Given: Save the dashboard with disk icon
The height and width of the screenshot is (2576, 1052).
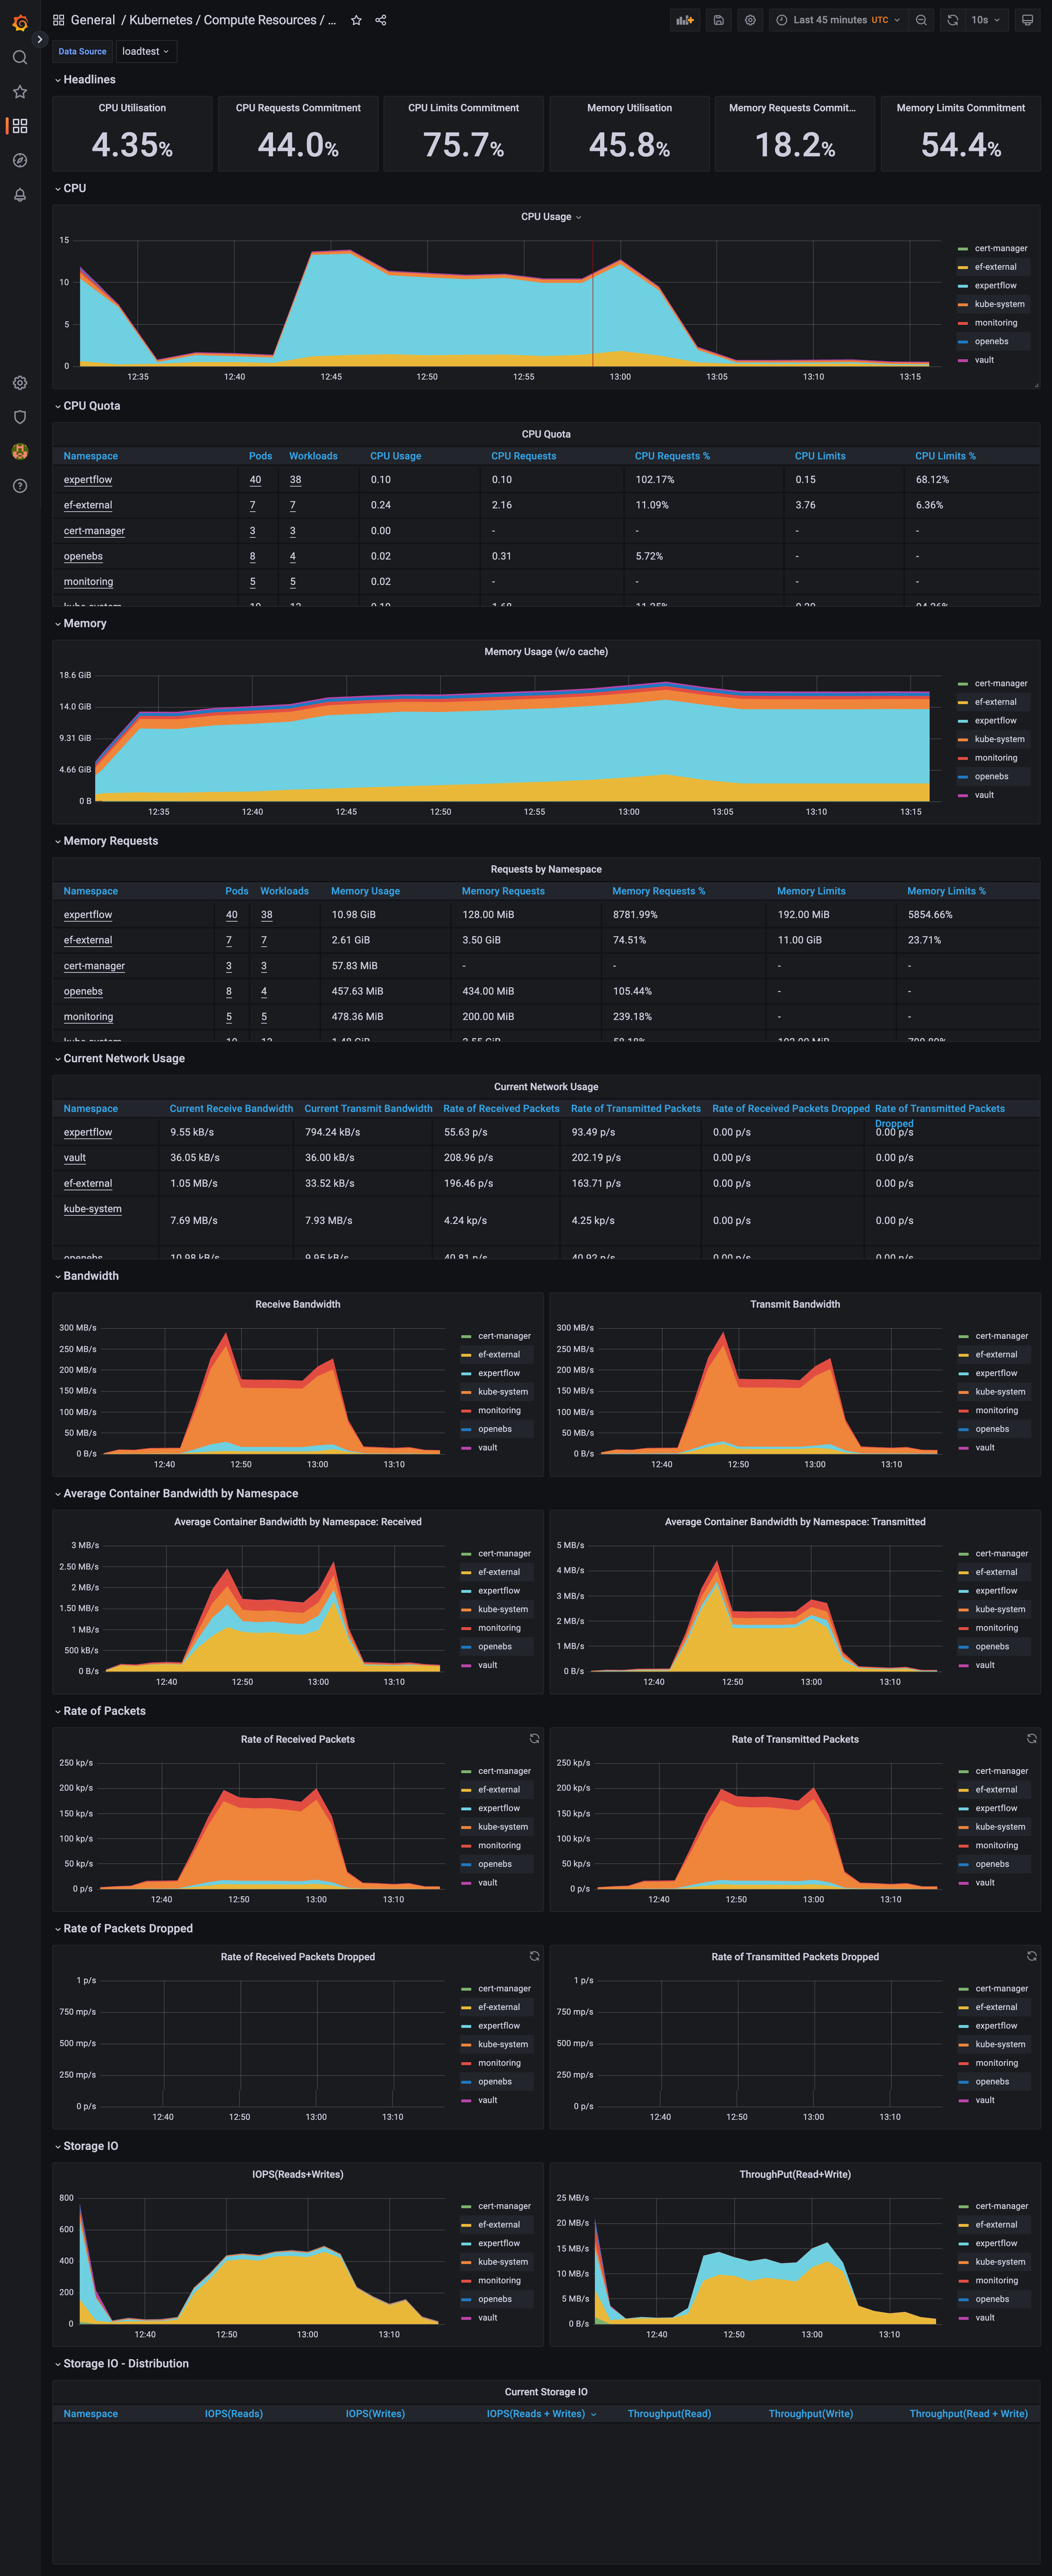Looking at the screenshot, I should [718, 20].
